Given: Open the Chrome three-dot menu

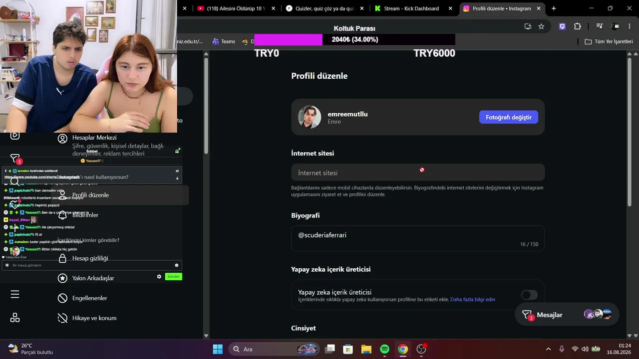Looking at the screenshot, I should (629, 26).
